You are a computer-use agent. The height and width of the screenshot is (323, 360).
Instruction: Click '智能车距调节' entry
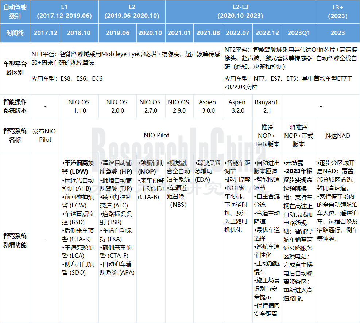pos(237,167)
